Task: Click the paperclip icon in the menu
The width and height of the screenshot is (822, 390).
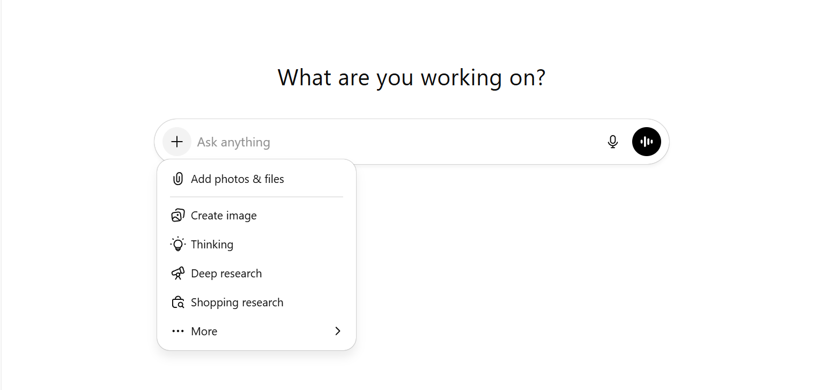Action: pyautogui.click(x=178, y=179)
